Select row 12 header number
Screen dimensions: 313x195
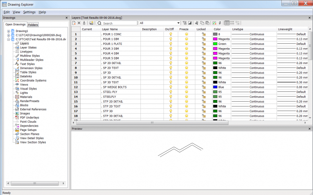(76, 87)
